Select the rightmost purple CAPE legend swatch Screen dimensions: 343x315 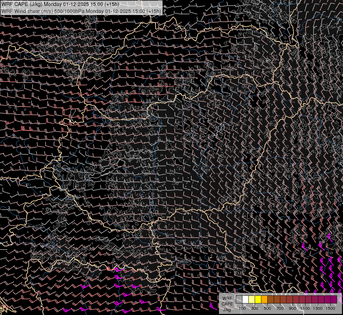[334, 299]
